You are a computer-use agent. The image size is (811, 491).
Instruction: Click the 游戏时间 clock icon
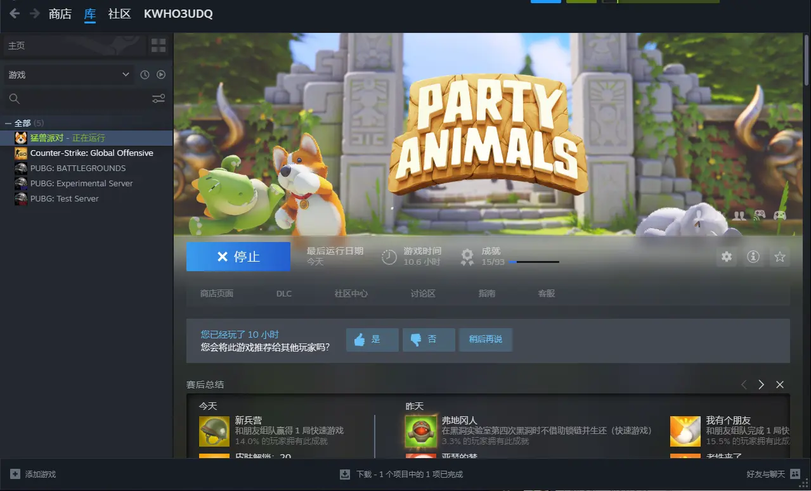pyautogui.click(x=389, y=257)
